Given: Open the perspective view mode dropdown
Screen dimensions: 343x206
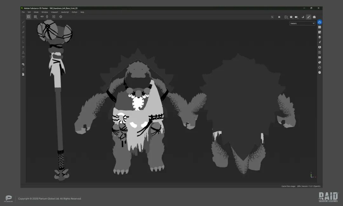Looking at the screenshot, I should (286, 17).
